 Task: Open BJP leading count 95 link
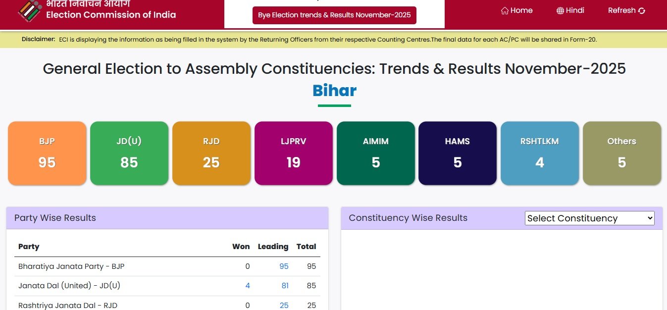coord(284,266)
